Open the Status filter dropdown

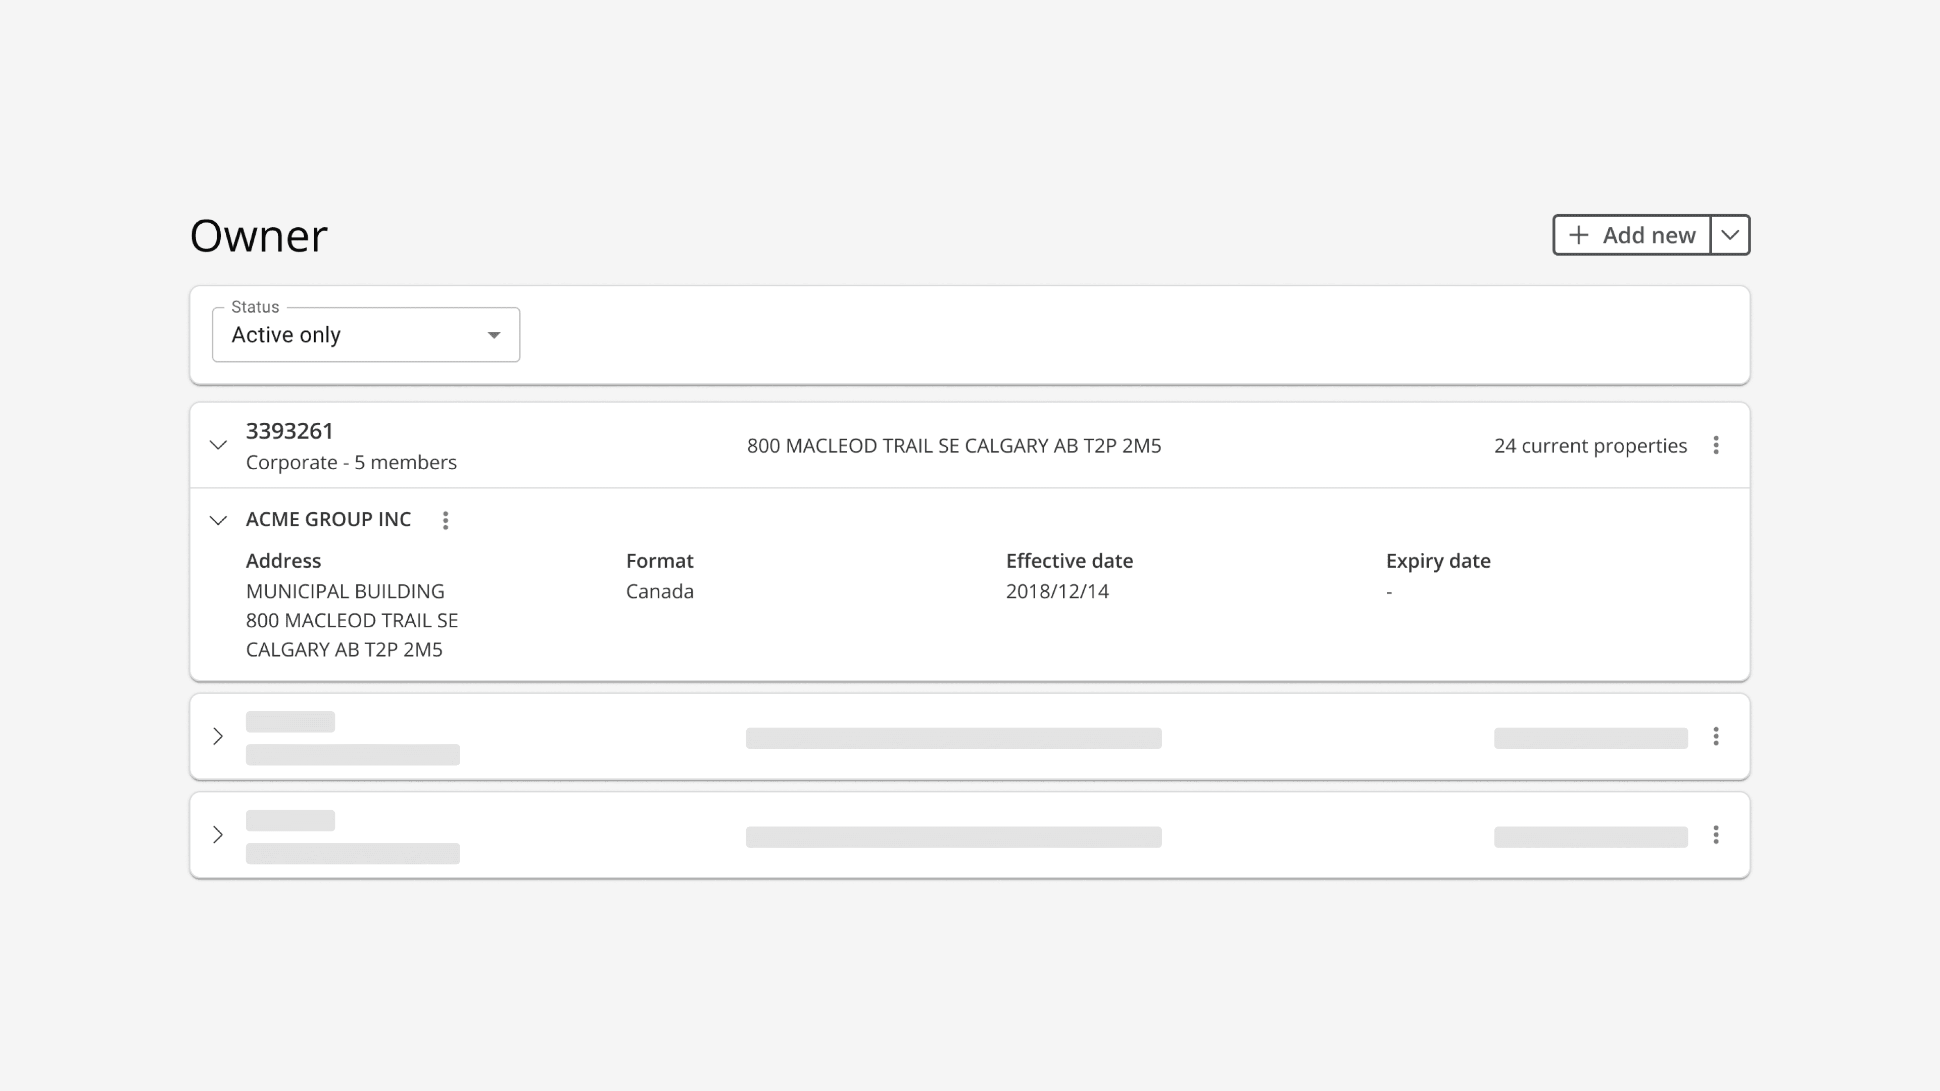[365, 335]
